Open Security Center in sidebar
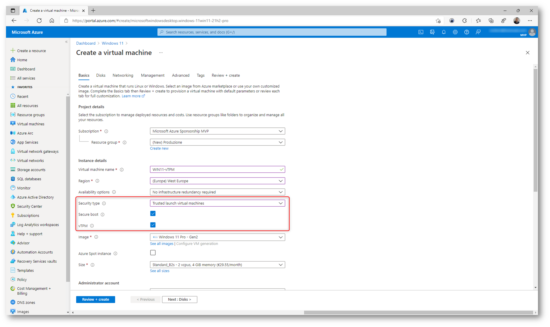The image size is (550, 327). (x=29, y=206)
